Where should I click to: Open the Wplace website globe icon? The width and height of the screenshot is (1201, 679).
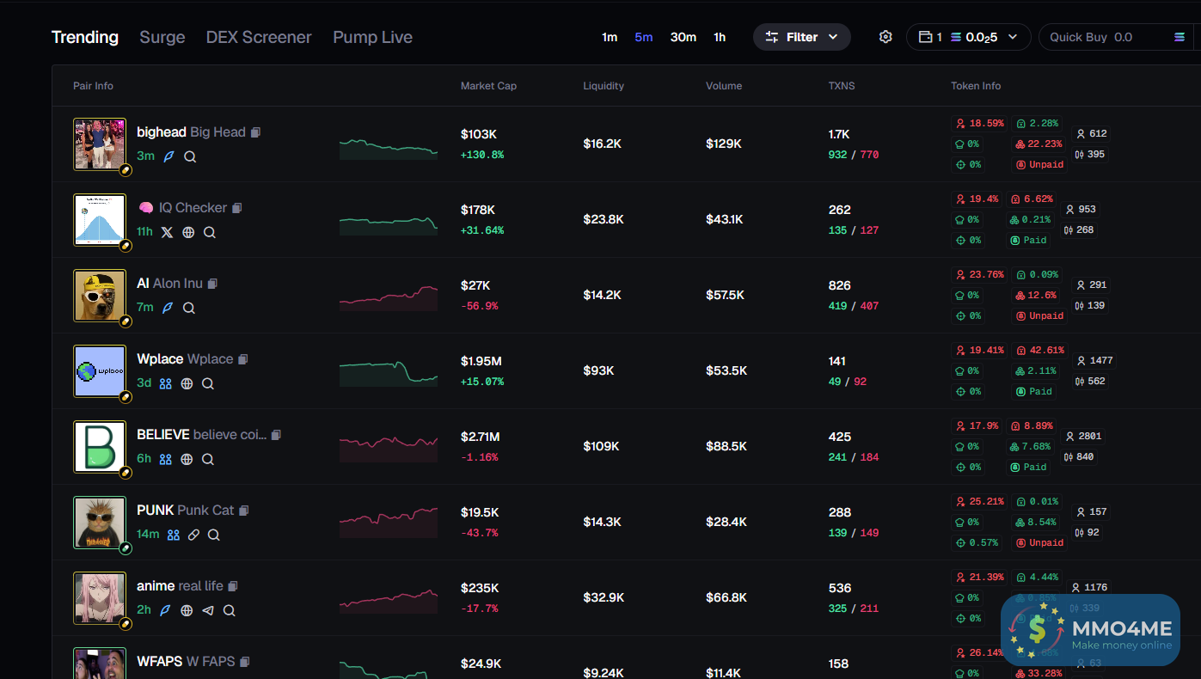[x=187, y=383]
